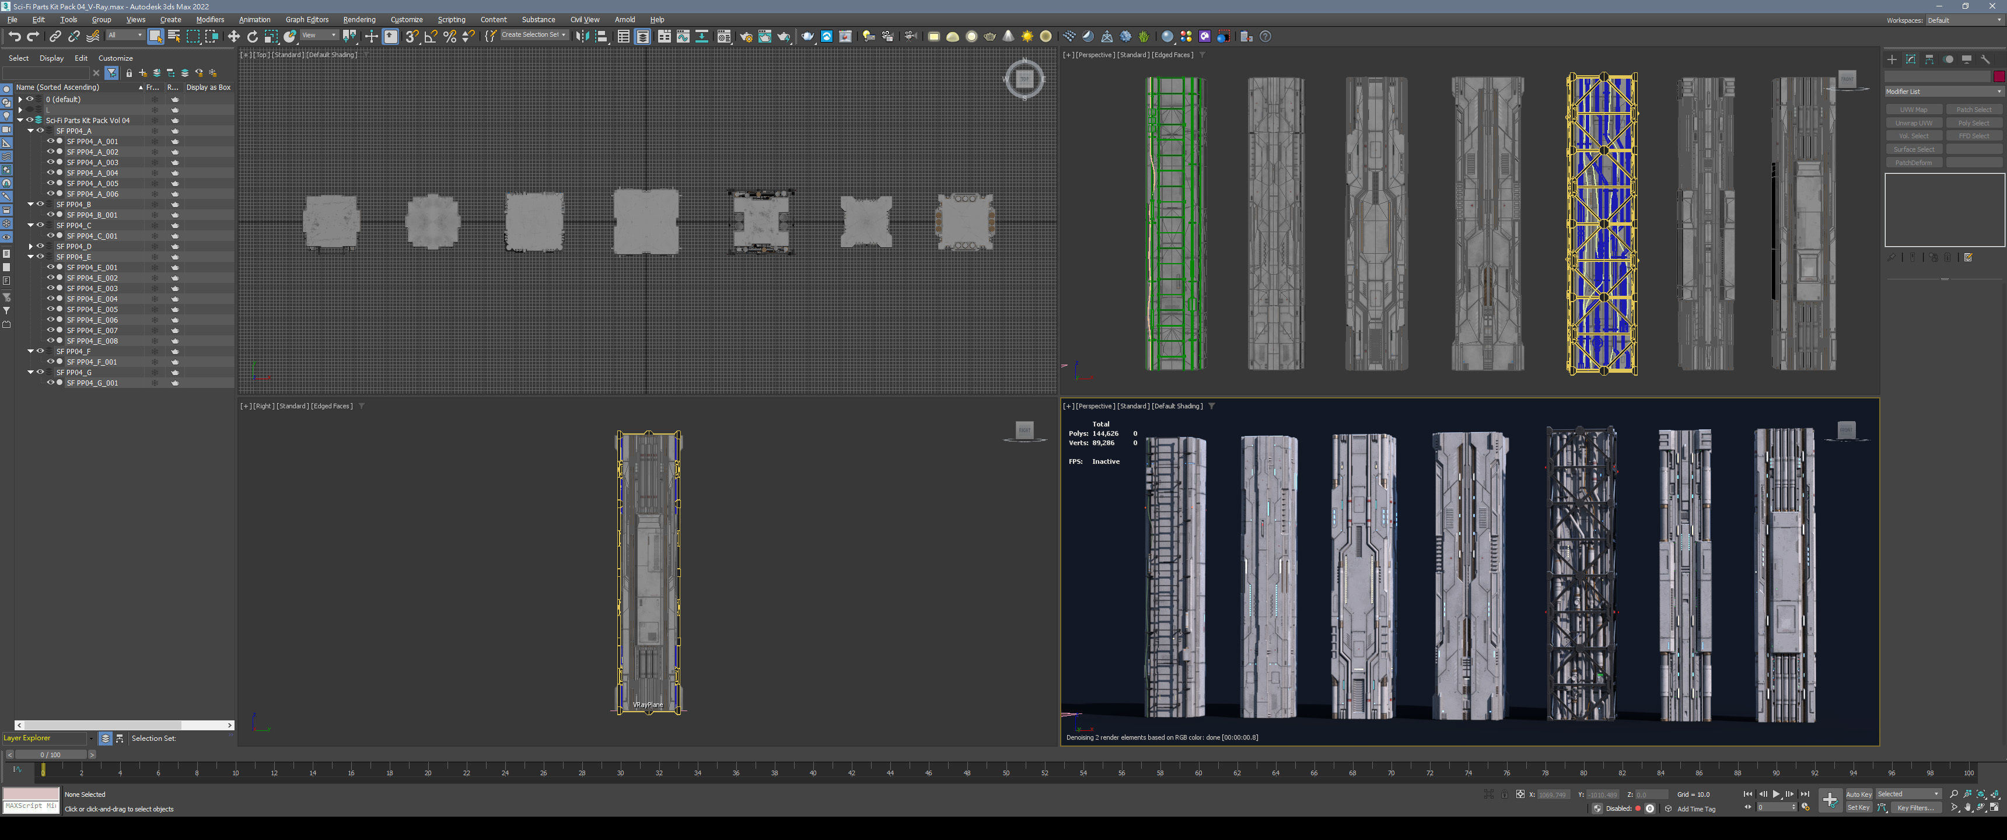Click the Mirror tool icon

click(582, 37)
